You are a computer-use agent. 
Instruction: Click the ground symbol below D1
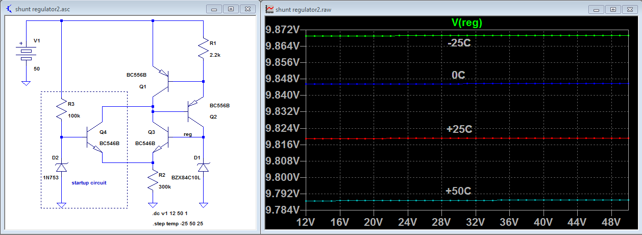pos(204,204)
